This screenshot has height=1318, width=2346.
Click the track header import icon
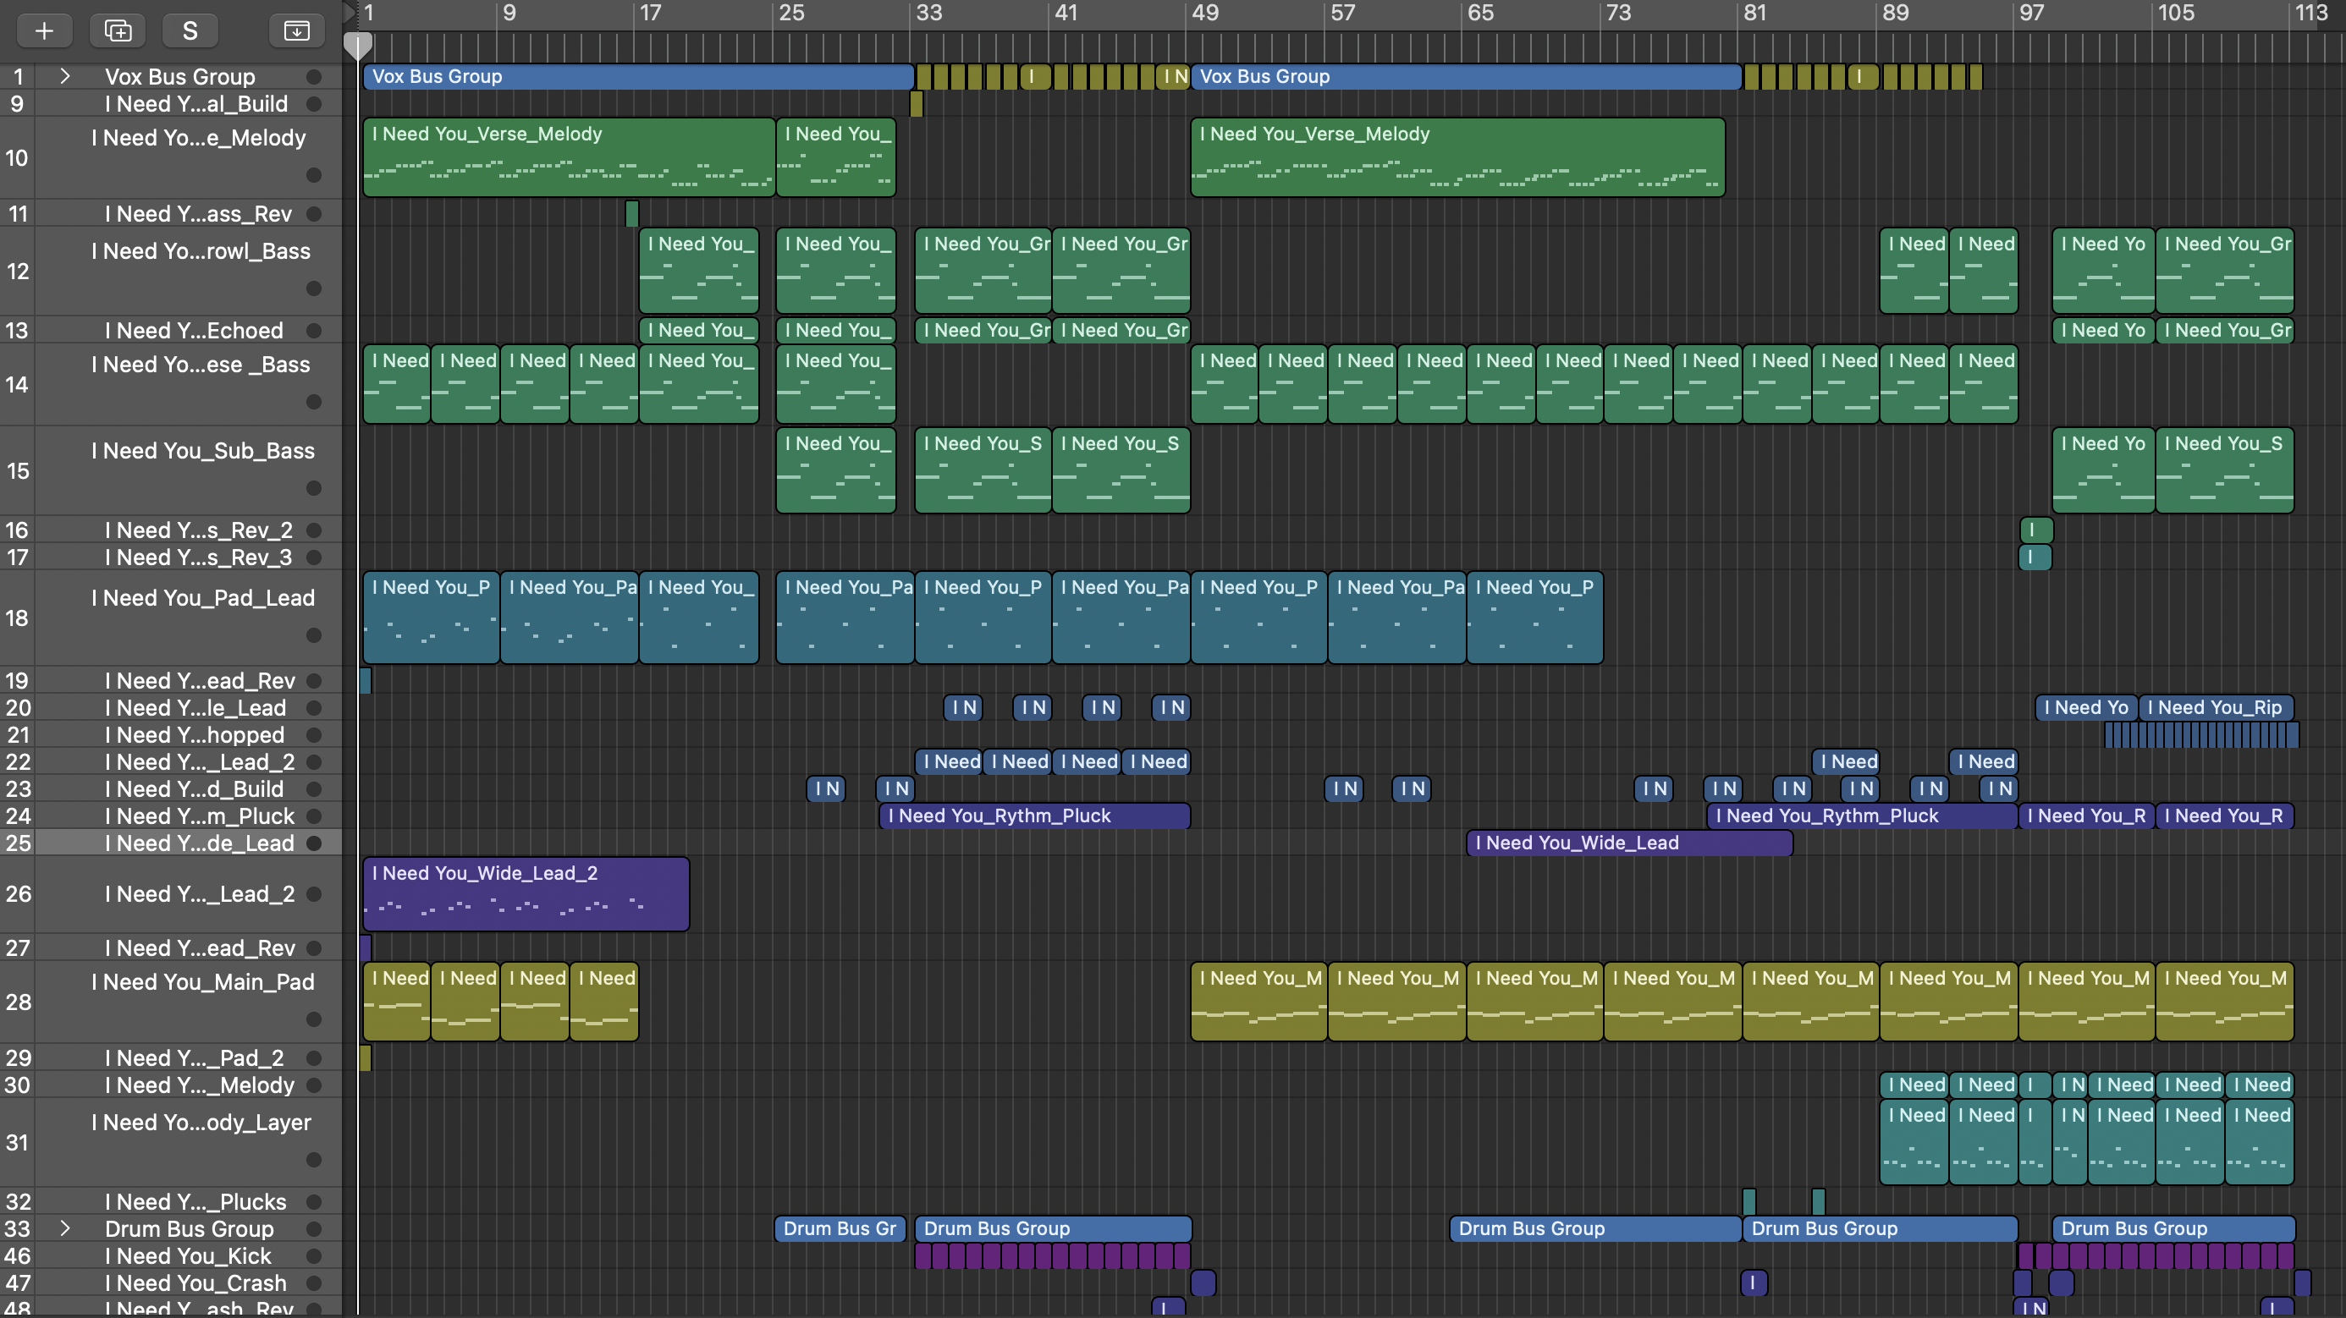pyautogui.click(x=296, y=30)
